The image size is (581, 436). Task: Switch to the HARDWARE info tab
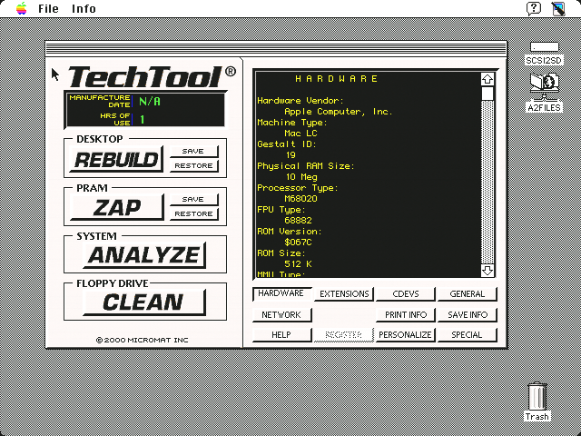(281, 293)
